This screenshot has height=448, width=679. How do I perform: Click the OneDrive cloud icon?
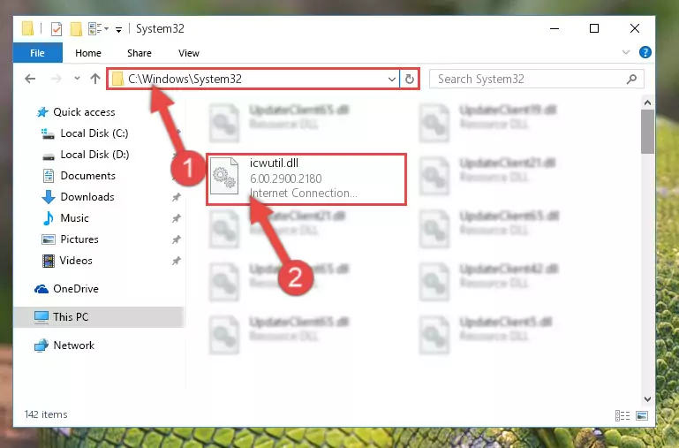41,289
